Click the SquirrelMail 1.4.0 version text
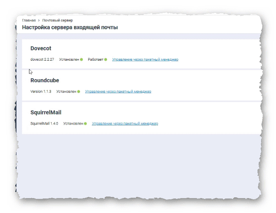The height and width of the screenshot is (213, 276). [x=44, y=124]
